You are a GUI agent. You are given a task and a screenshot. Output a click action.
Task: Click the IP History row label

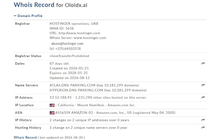point(23,120)
